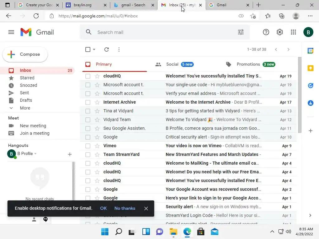The height and width of the screenshot is (239, 319).
Task: Open the inbox More options three-dot menu
Action: coord(119,49)
